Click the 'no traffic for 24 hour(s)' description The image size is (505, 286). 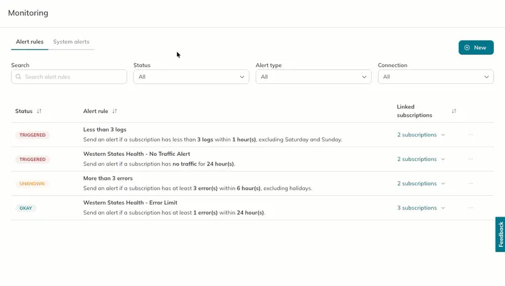pos(159,164)
